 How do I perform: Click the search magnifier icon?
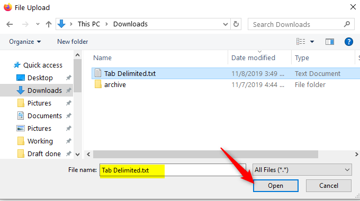point(347,24)
